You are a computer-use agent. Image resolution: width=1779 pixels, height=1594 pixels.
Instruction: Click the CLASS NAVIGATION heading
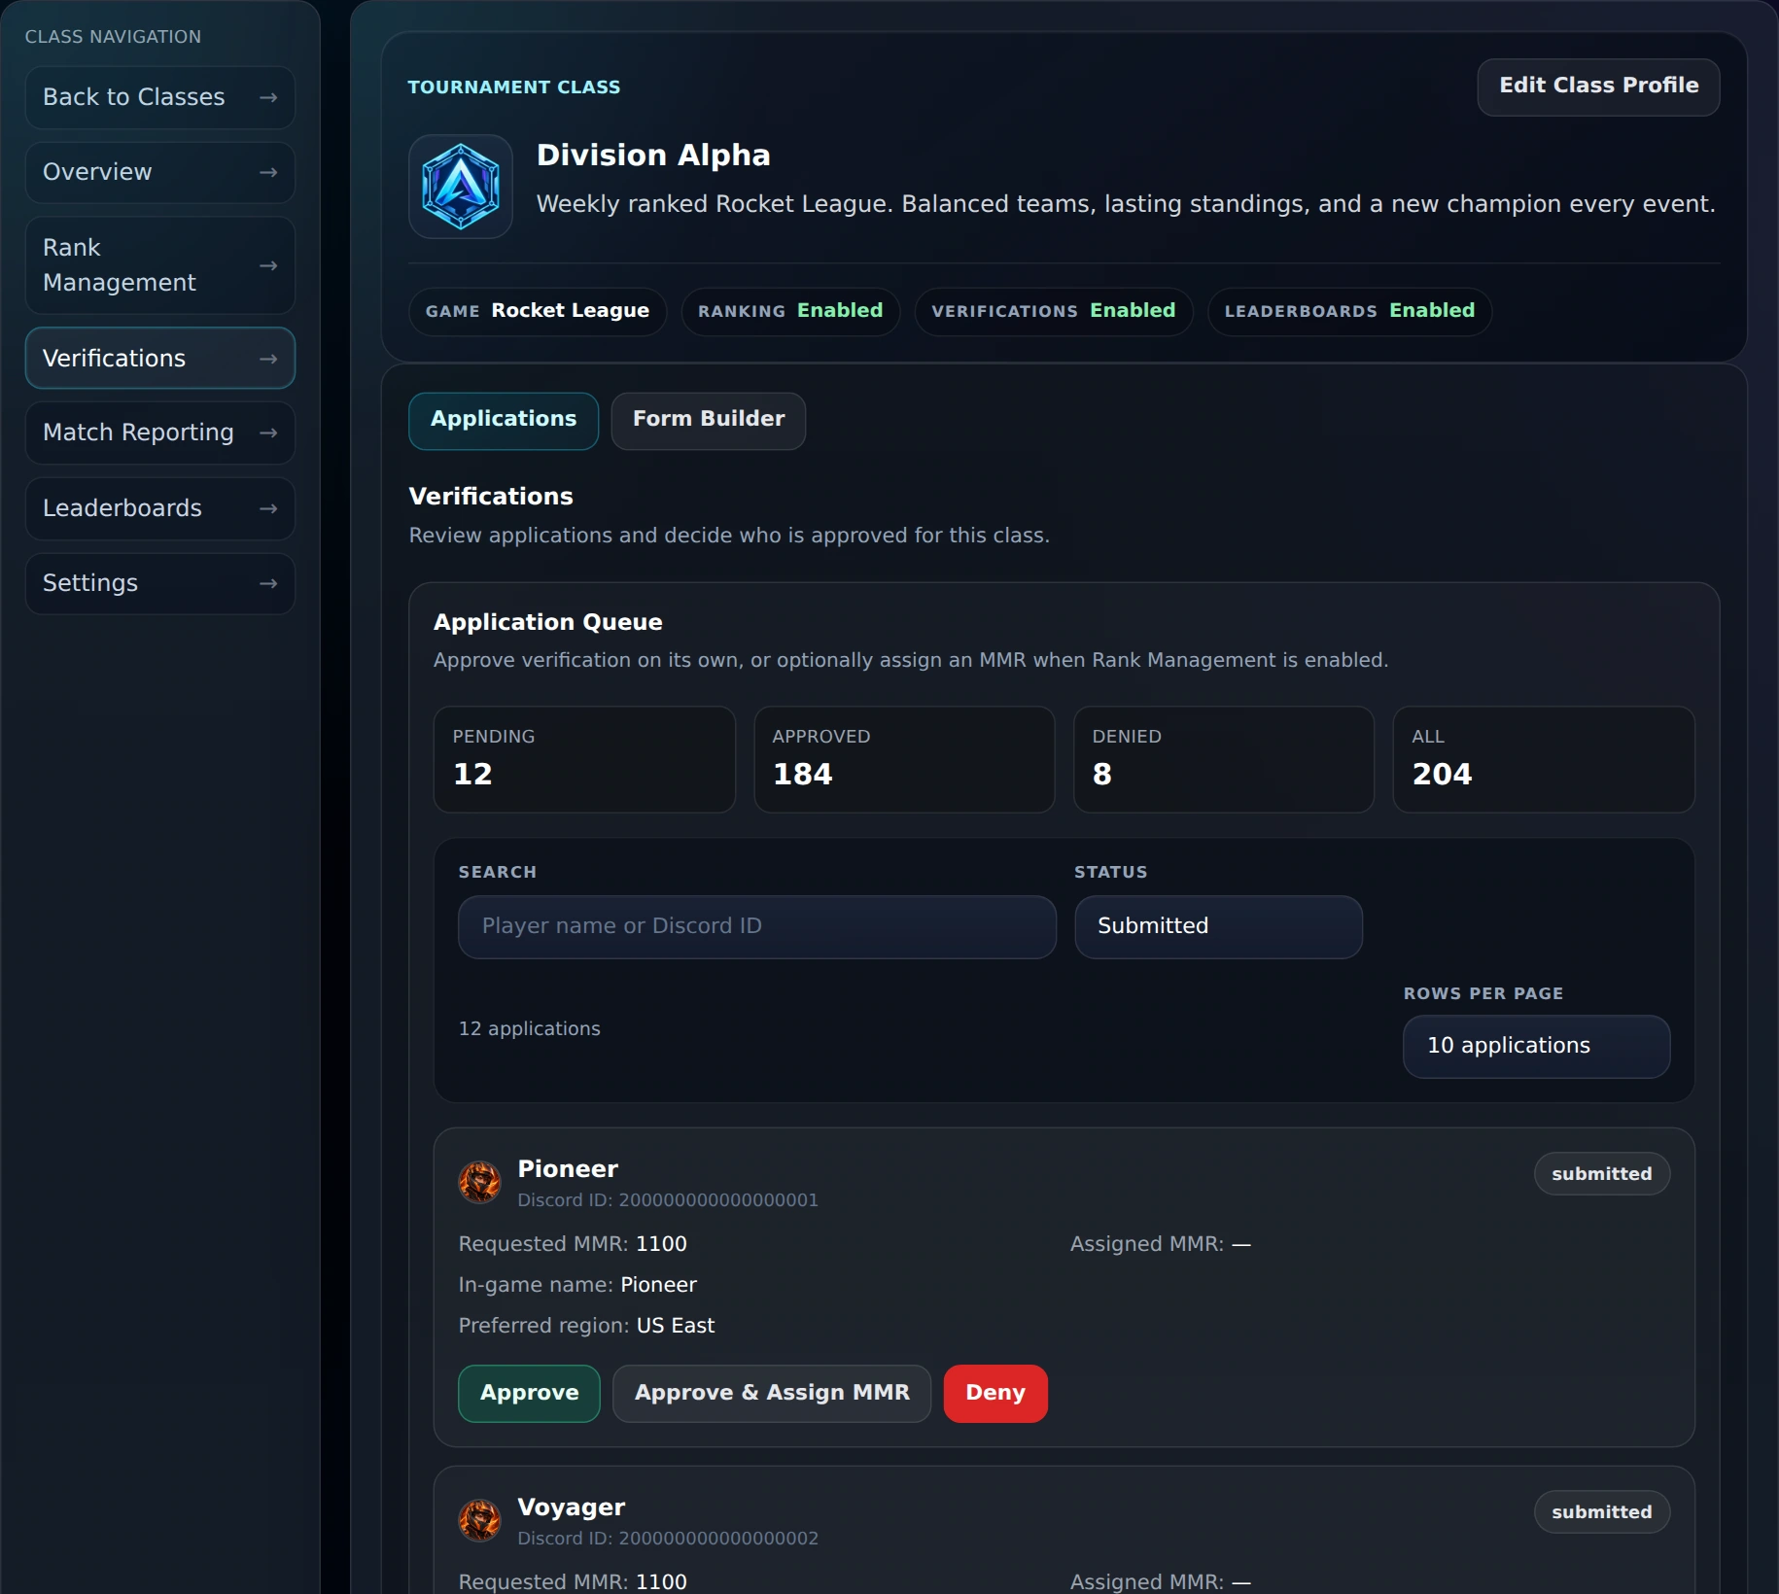point(113,37)
